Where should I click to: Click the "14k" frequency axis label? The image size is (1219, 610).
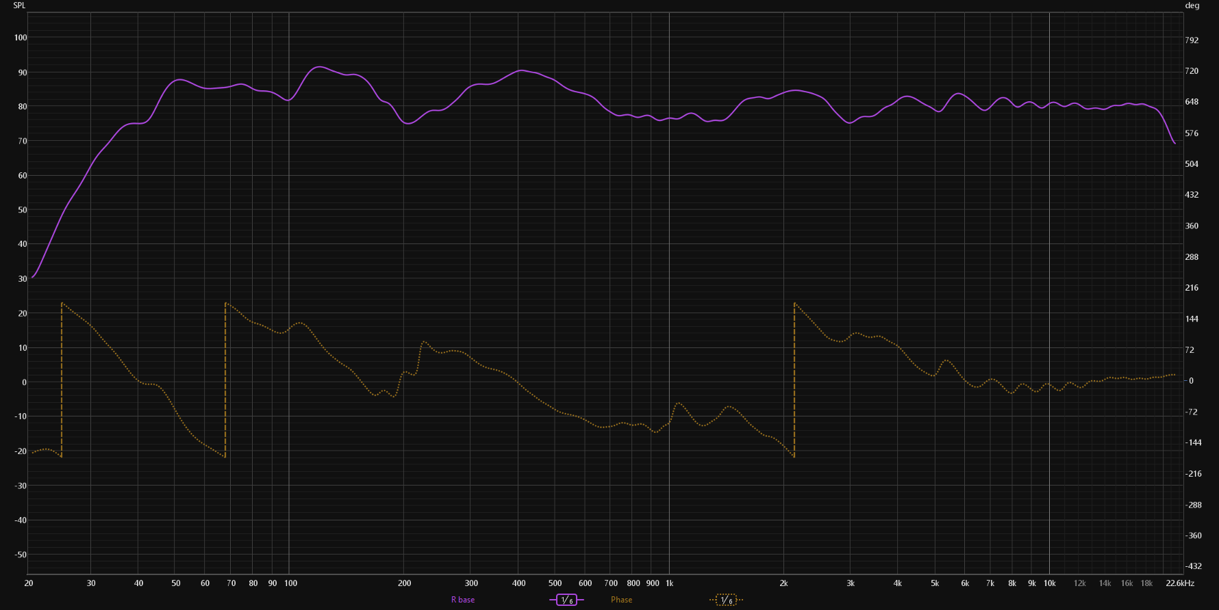(x=1105, y=583)
